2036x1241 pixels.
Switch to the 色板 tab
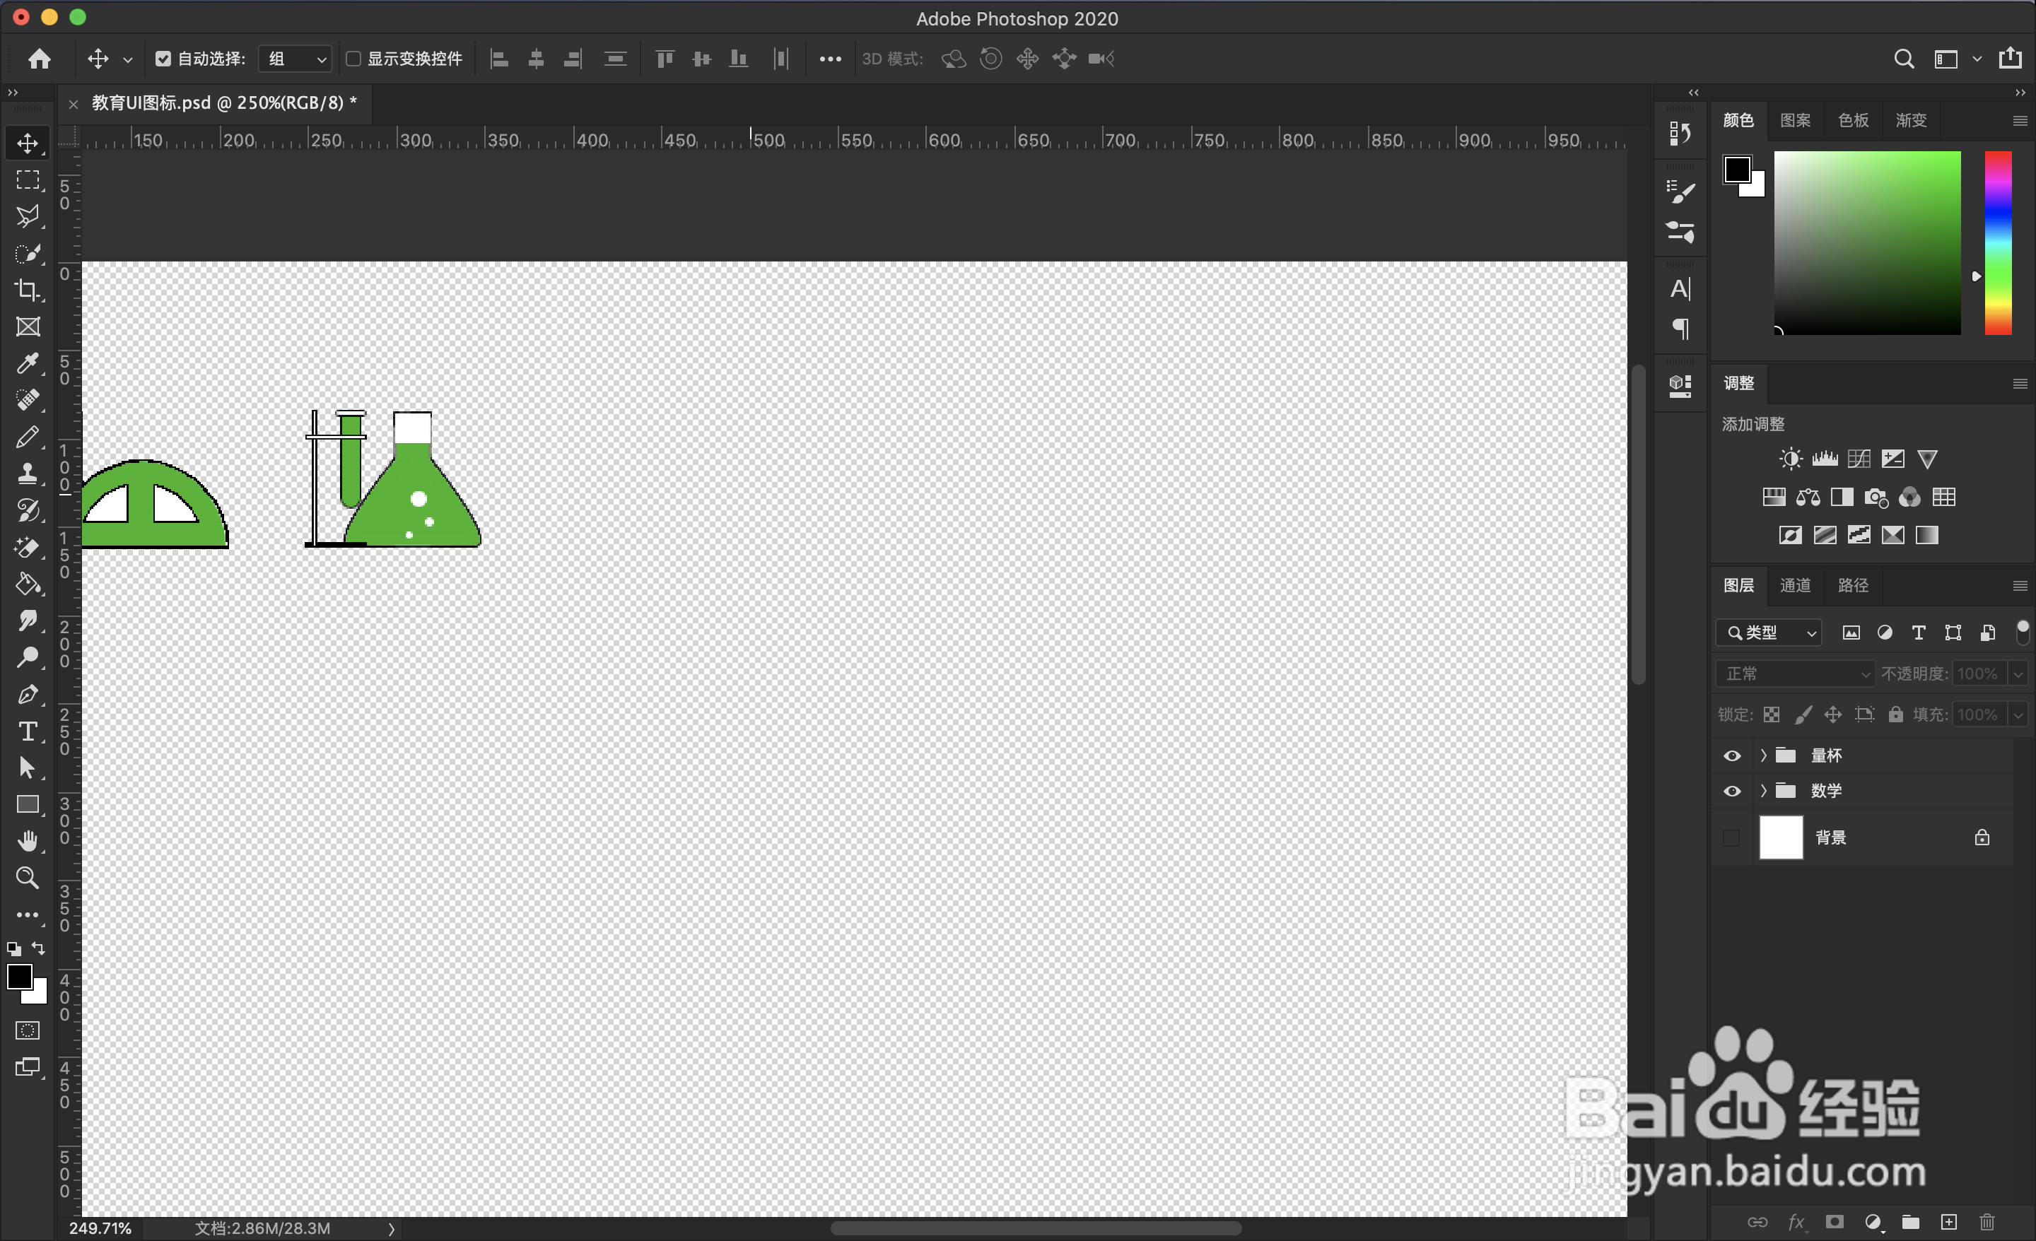[x=1853, y=121]
